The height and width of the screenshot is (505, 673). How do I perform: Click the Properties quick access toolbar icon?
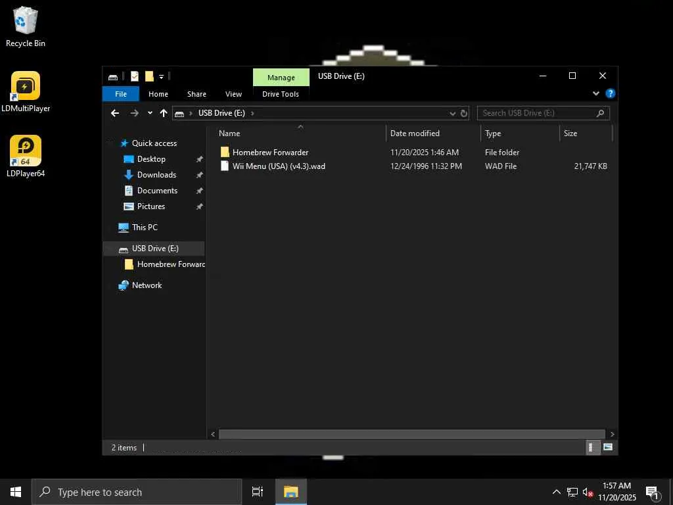click(134, 76)
